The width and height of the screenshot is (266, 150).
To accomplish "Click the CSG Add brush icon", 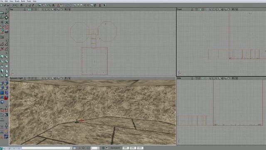I will (x=2, y=83).
